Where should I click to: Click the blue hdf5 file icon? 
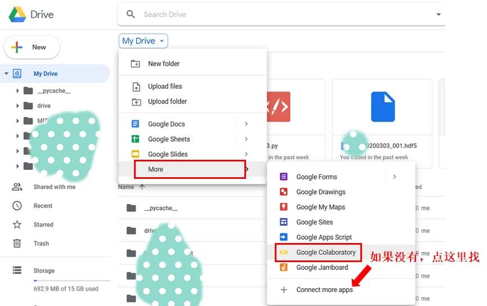(383, 107)
